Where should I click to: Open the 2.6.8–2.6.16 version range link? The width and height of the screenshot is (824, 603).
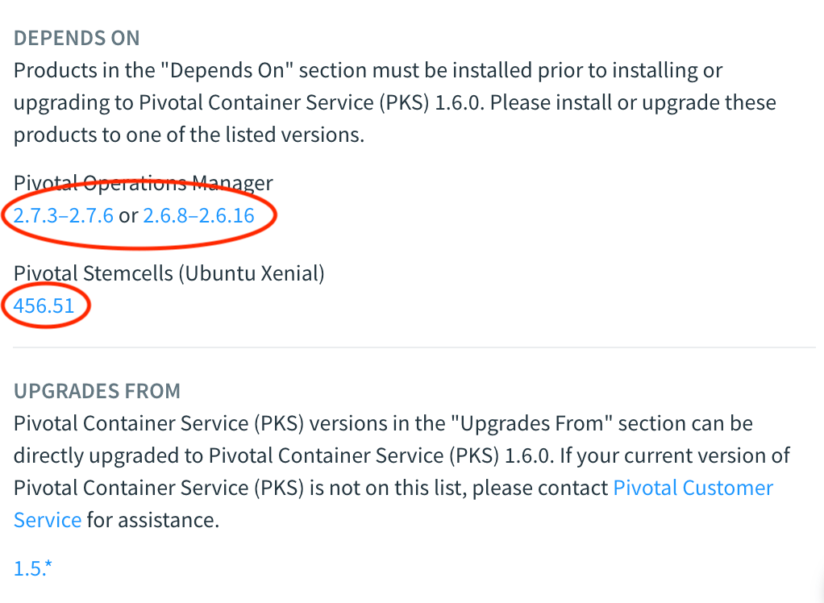[198, 216]
